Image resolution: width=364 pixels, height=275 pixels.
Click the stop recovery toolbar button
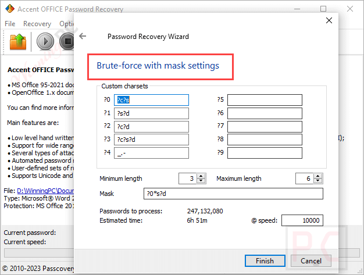tap(67, 41)
